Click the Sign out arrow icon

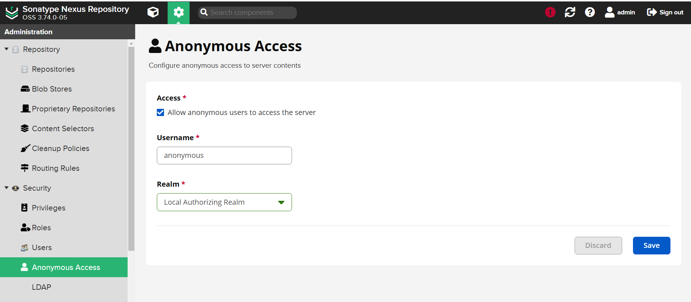pyautogui.click(x=652, y=12)
